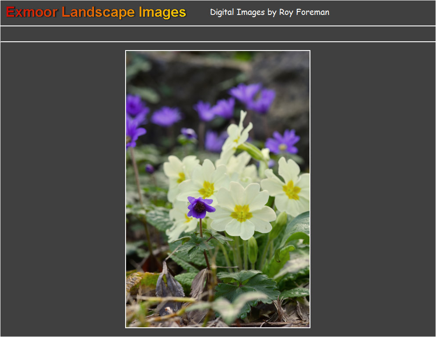This screenshot has height=337, width=436.
Task: Click the dried brown leaf at bottom left
Action: (x=169, y=286)
